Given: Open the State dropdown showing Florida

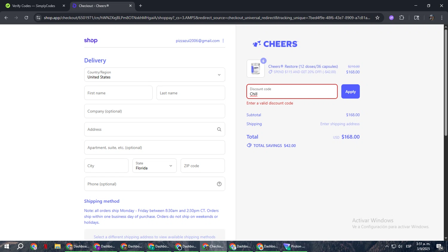Looking at the screenshot, I should pyautogui.click(x=154, y=166).
